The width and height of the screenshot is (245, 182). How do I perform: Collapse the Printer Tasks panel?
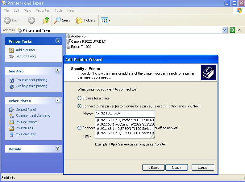point(58,41)
